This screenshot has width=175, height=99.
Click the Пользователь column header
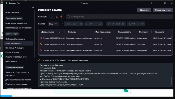point(125,32)
